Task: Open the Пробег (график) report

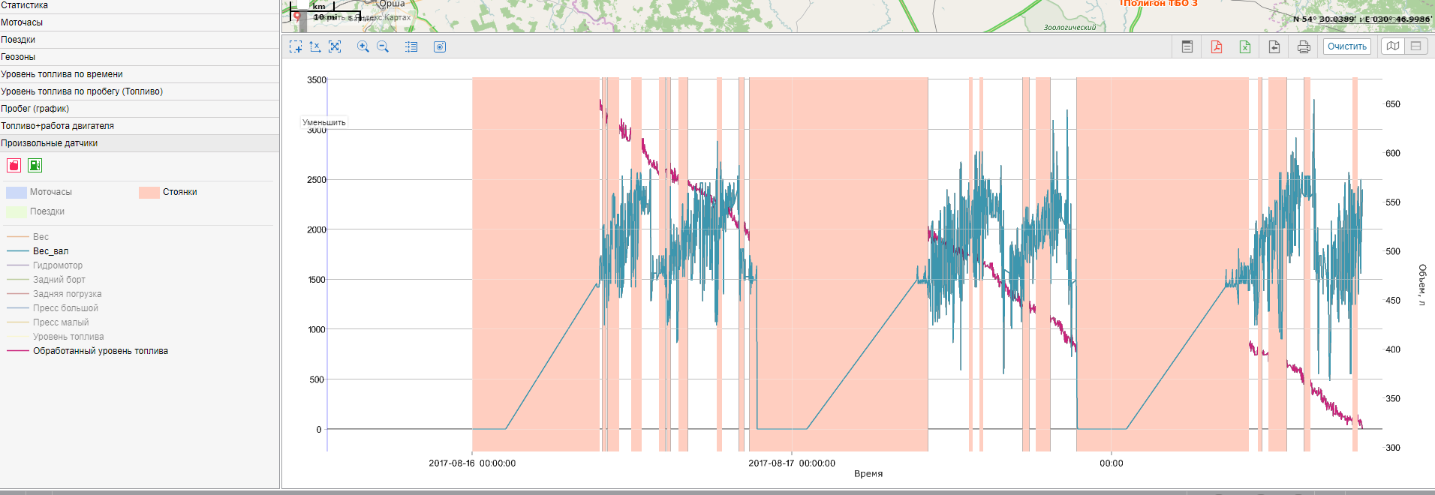Action: click(x=35, y=109)
